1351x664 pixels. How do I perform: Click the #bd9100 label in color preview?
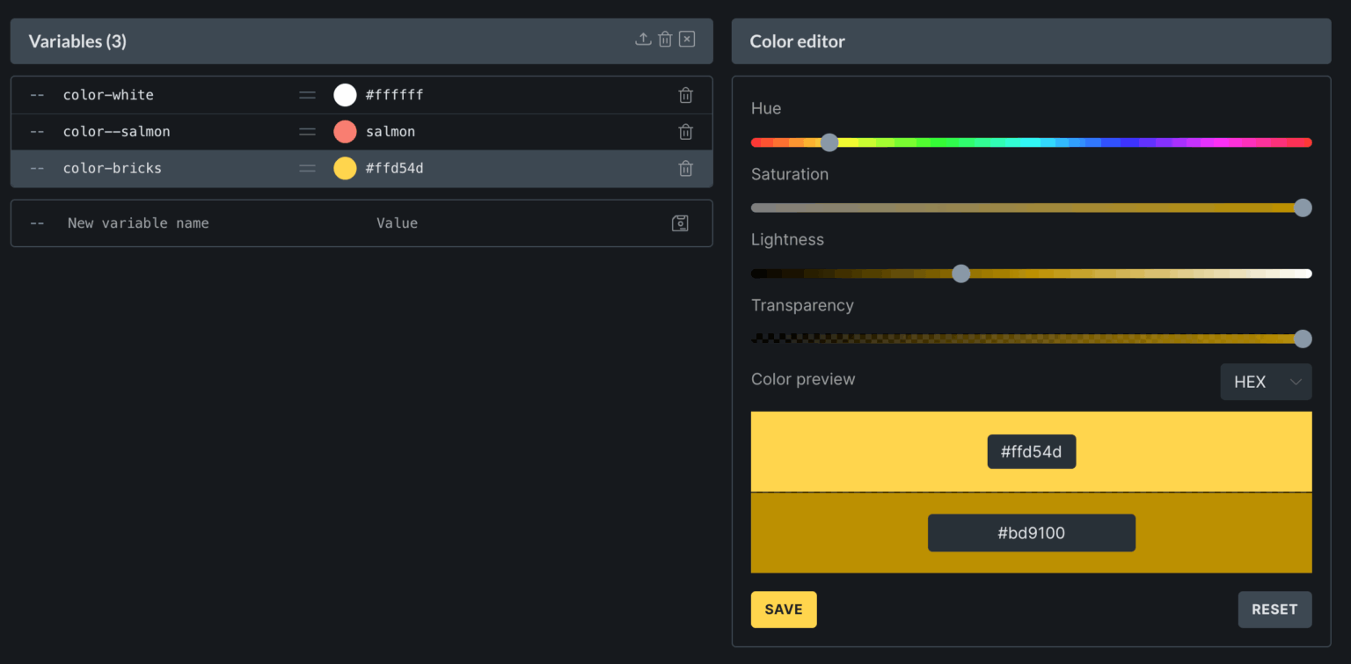pos(1031,532)
